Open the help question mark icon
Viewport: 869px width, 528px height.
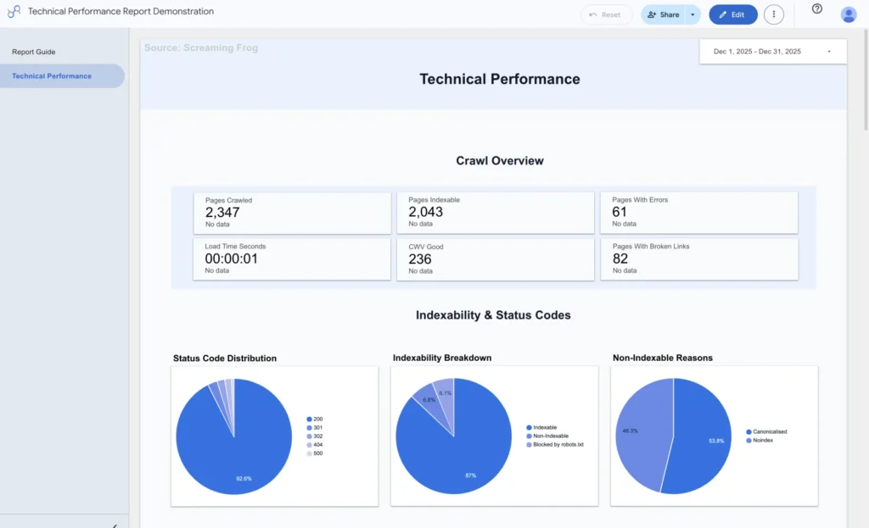click(817, 8)
